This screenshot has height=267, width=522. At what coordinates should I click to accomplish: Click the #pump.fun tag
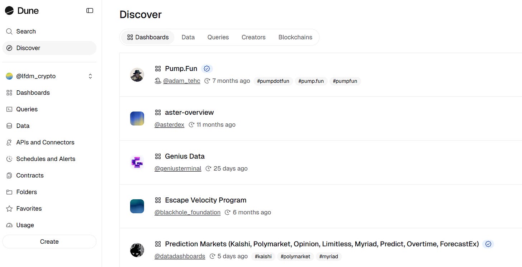click(x=311, y=81)
